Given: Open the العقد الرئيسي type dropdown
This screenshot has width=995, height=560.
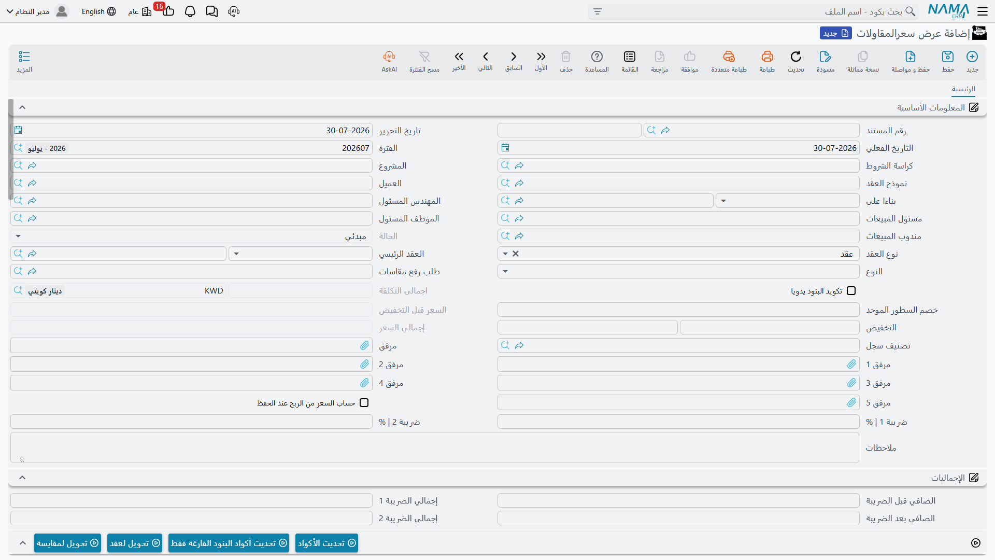Looking at the screenshot, I should [236, 254].
